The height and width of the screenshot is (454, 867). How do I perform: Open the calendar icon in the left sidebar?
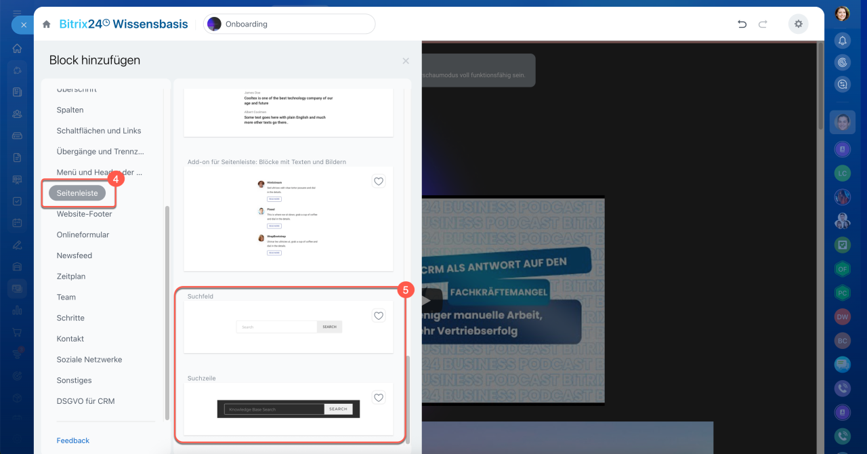pos(17,223)
